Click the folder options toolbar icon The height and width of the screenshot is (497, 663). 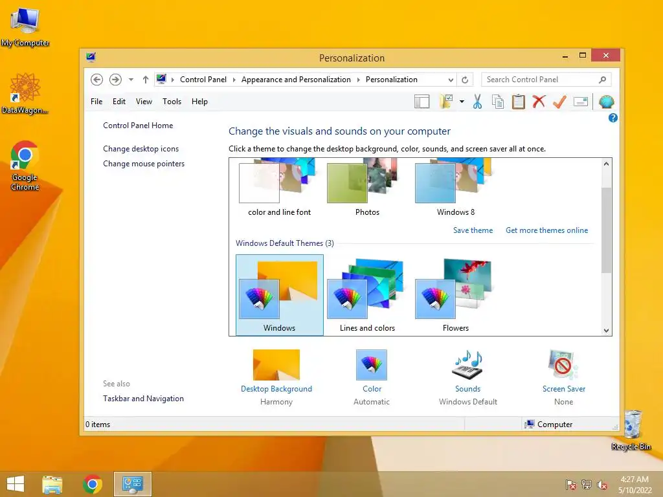pyautogui.click(x=446, y=102)
